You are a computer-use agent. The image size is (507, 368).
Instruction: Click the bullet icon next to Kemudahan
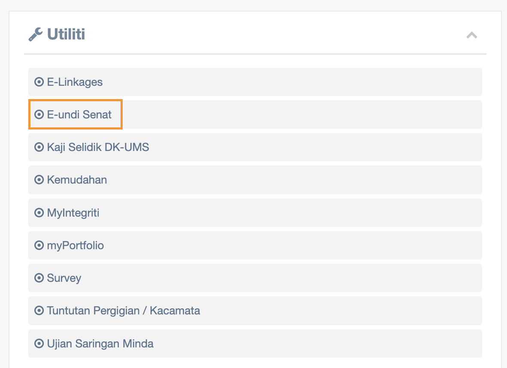39,180
